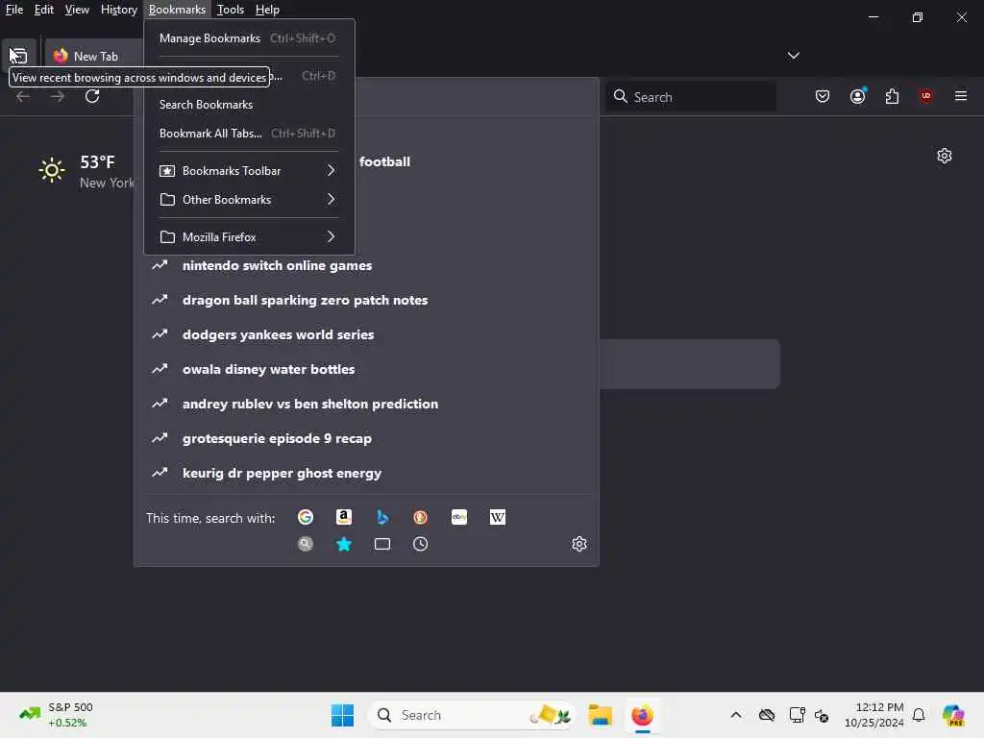This screenshot has width=984, height=738.
Task: Open Copilot preview icon in taskbar
Action: pos(952,715)
